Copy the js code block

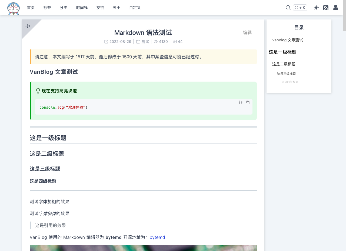click(x=248, y=102)
